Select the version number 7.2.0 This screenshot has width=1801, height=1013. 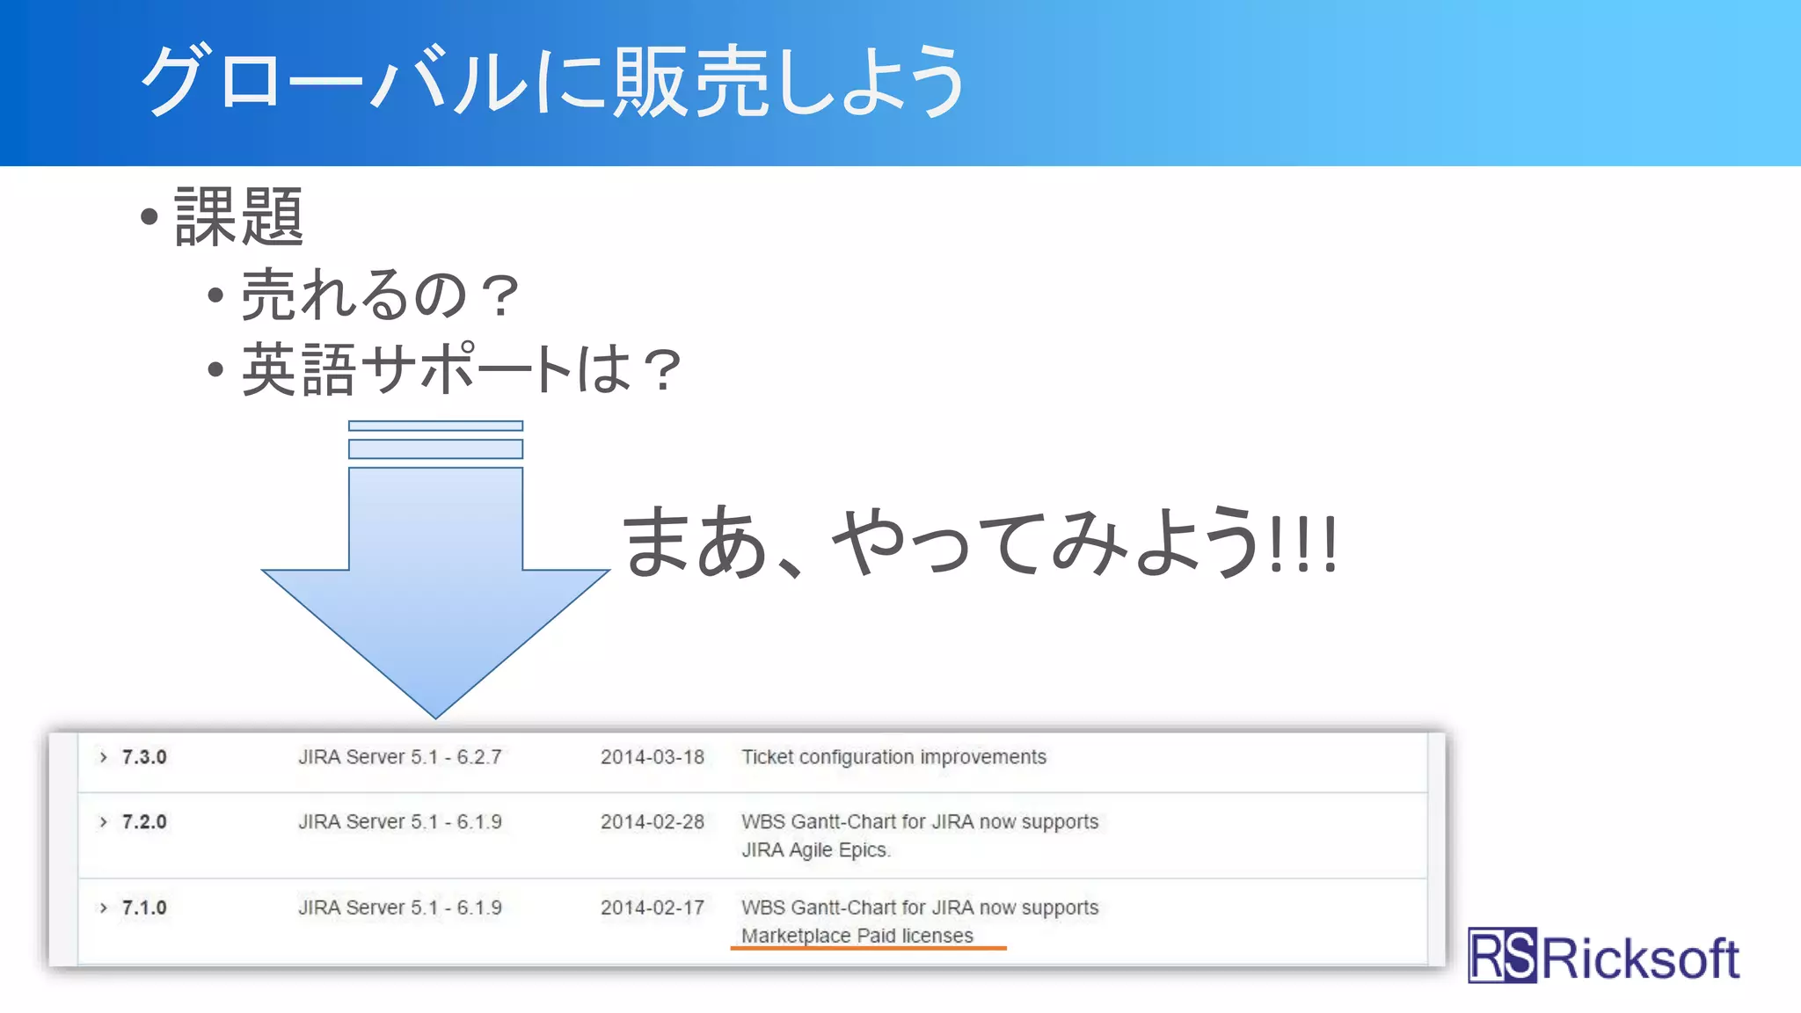pos(144,822)
